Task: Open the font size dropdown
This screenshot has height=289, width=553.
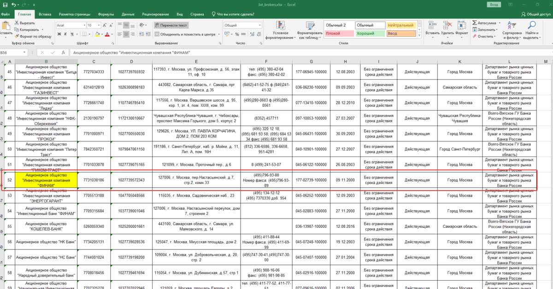Action: point(99,25)
